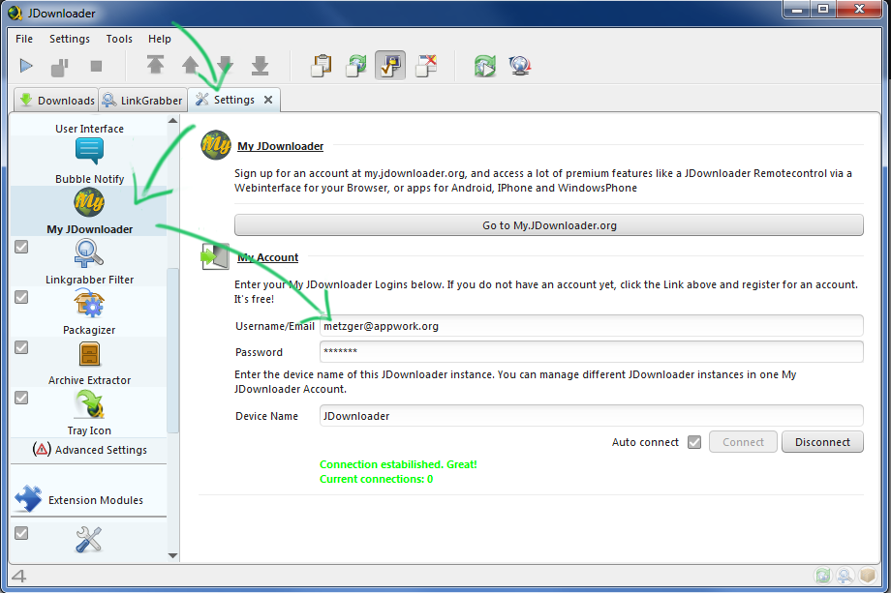Open the File menu
The image size is (891, 593).
pyautogui.click(x=24, y=39)
